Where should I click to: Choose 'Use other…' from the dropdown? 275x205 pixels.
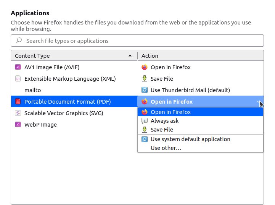click(166, 148)
